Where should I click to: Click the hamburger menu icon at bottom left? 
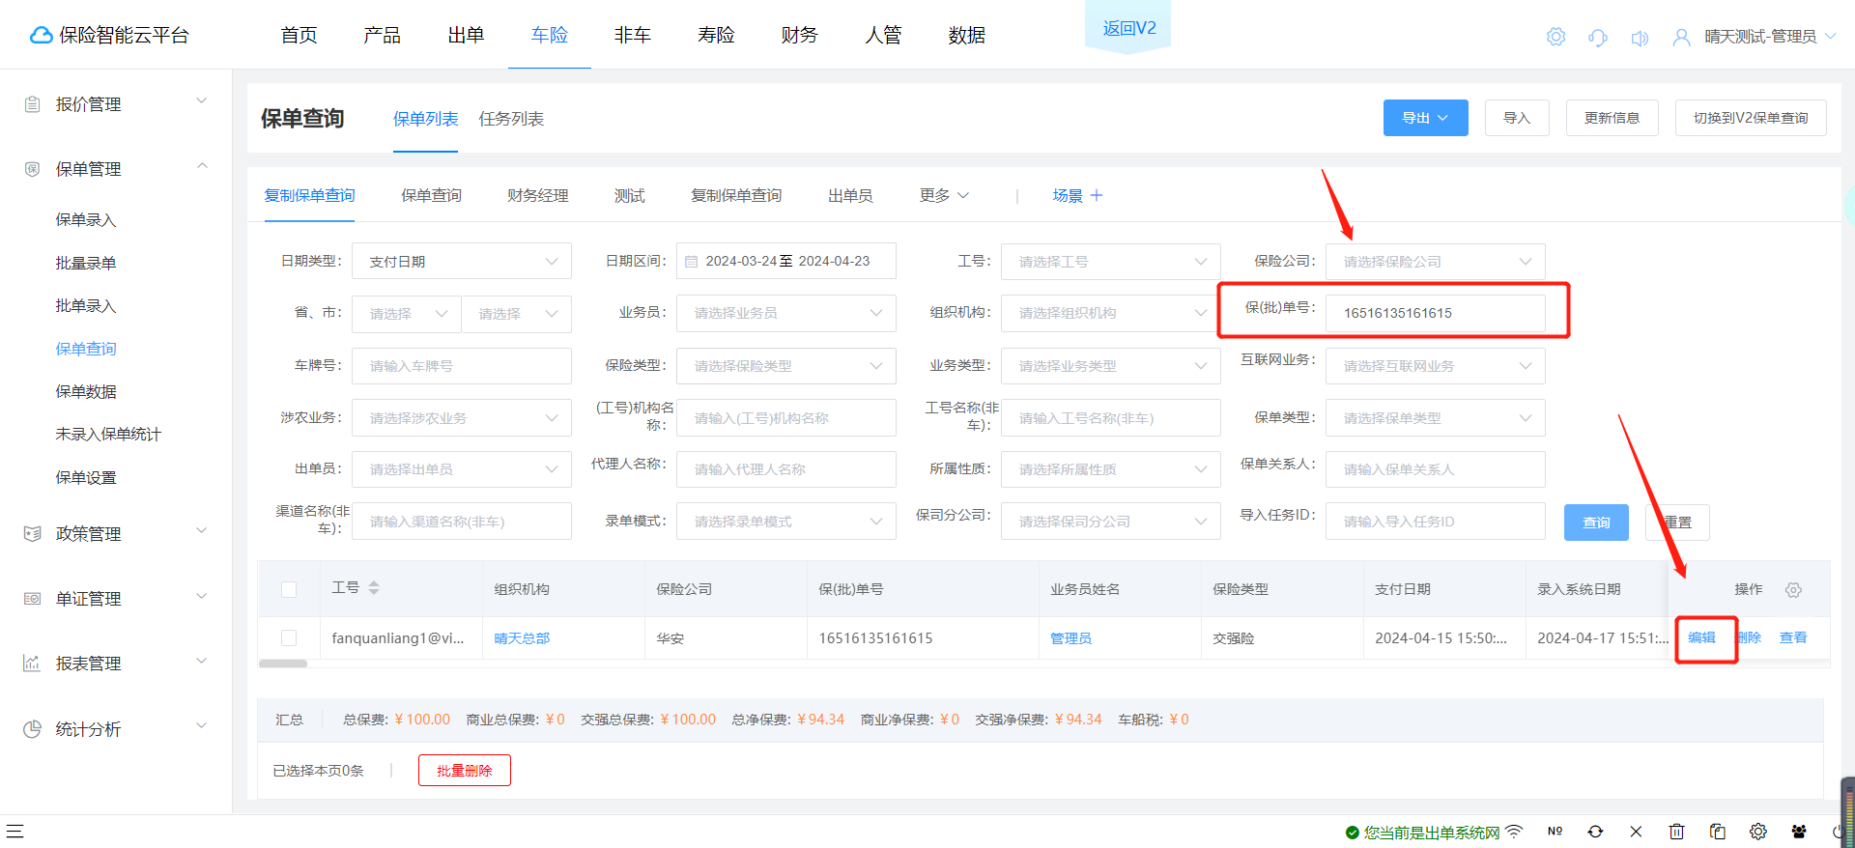14,831
